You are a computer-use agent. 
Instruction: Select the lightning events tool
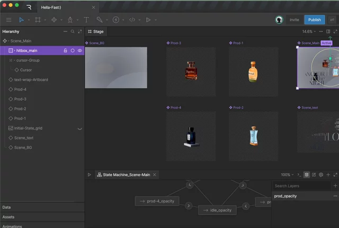(116, 20)
